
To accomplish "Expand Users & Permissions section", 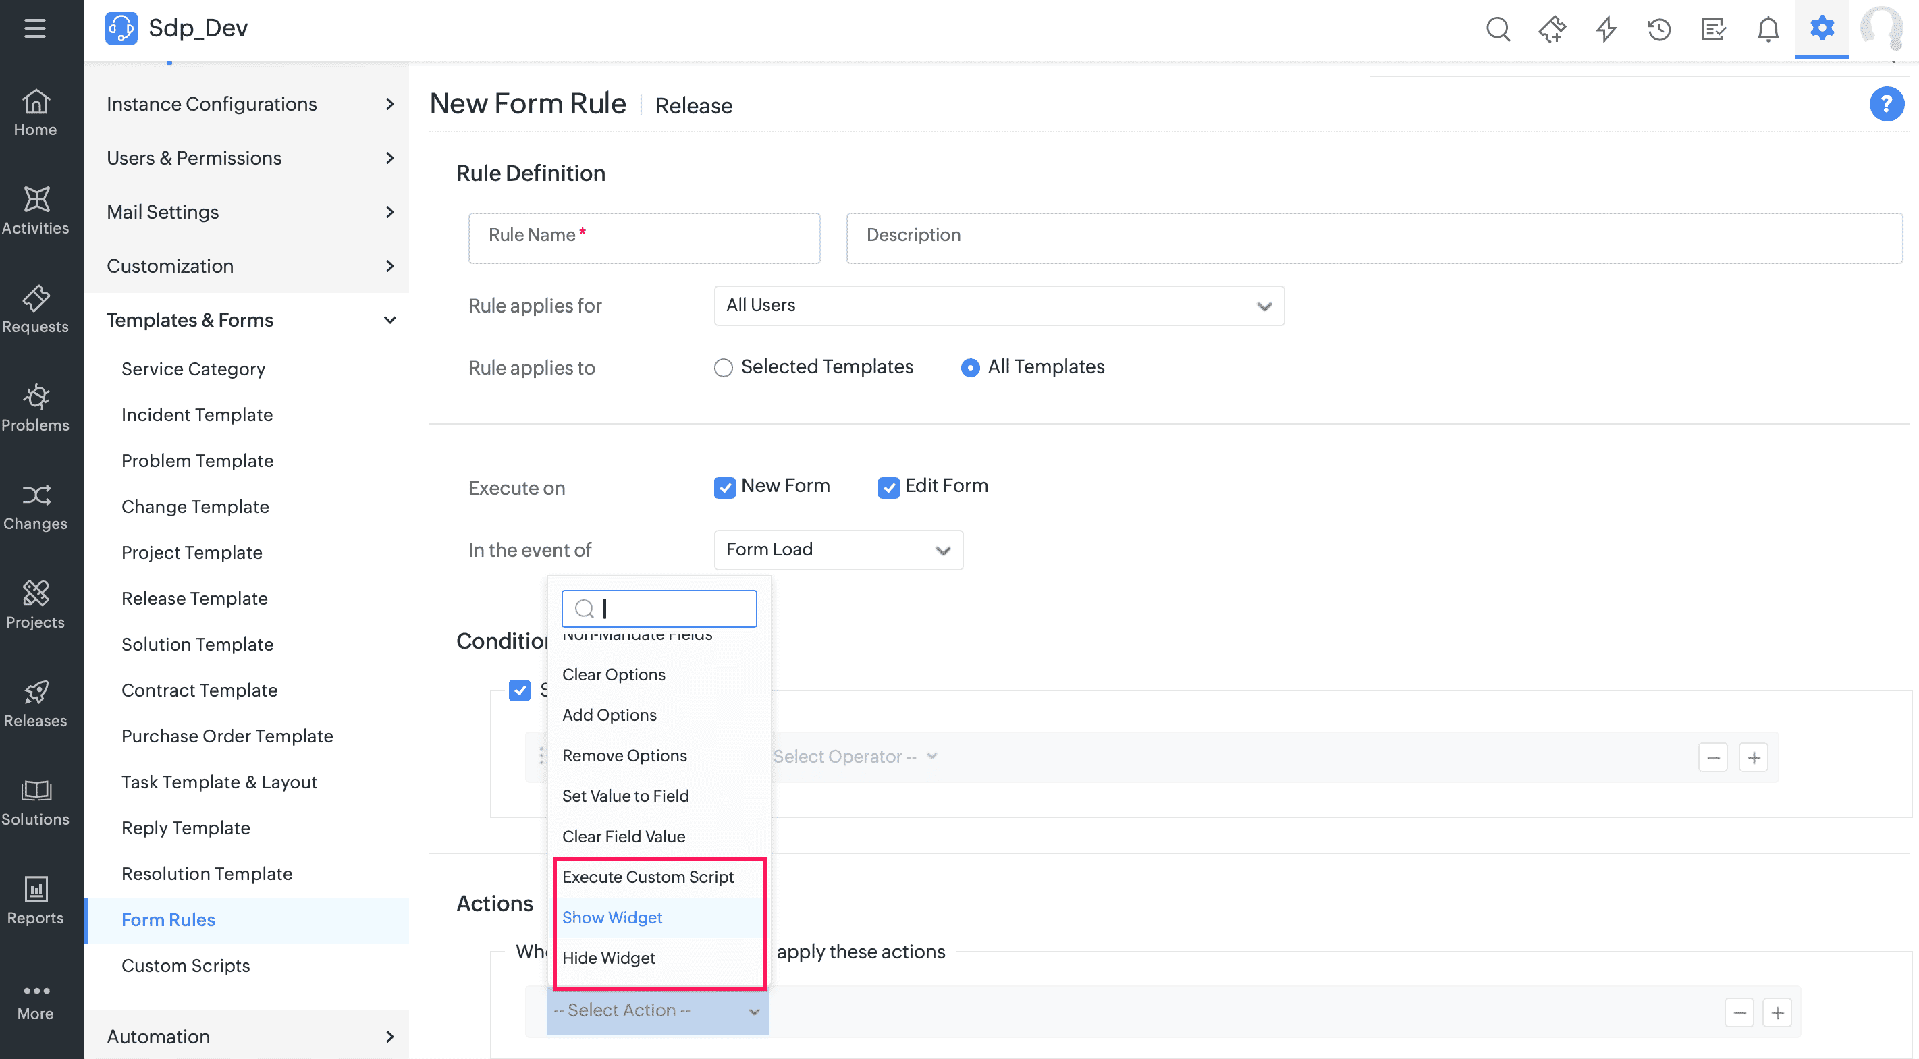I will (x=246, y=158).
